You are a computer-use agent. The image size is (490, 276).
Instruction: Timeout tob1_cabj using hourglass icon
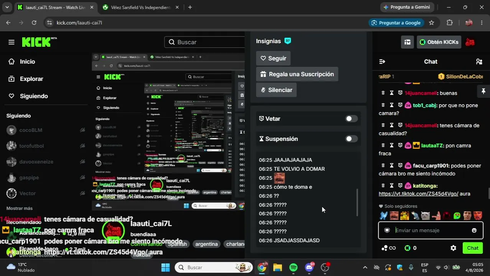tap(391, 105)
